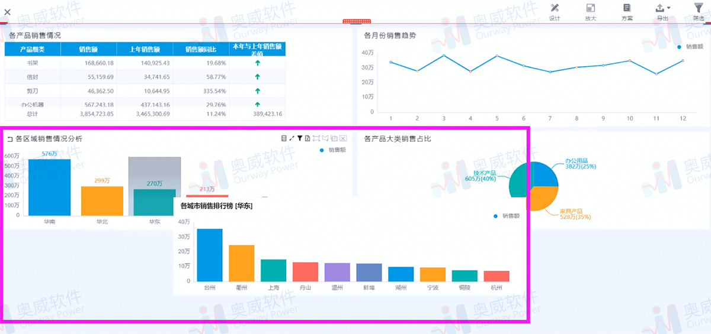Show data table icon in regional chart toolbar
Image resolution: width=711 pixels, height=334 pixels.
click(284, 138)
